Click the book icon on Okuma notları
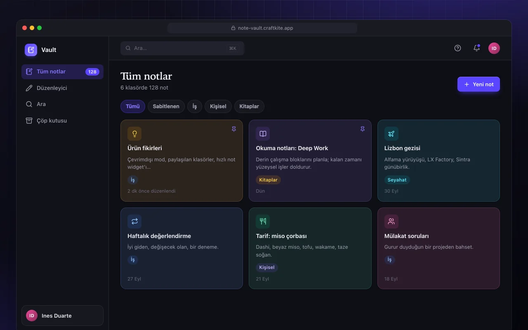 [263, 134]
